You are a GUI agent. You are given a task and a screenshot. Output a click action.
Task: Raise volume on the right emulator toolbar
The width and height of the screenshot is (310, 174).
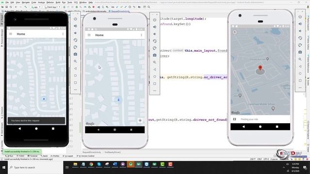tap(300, 24)
